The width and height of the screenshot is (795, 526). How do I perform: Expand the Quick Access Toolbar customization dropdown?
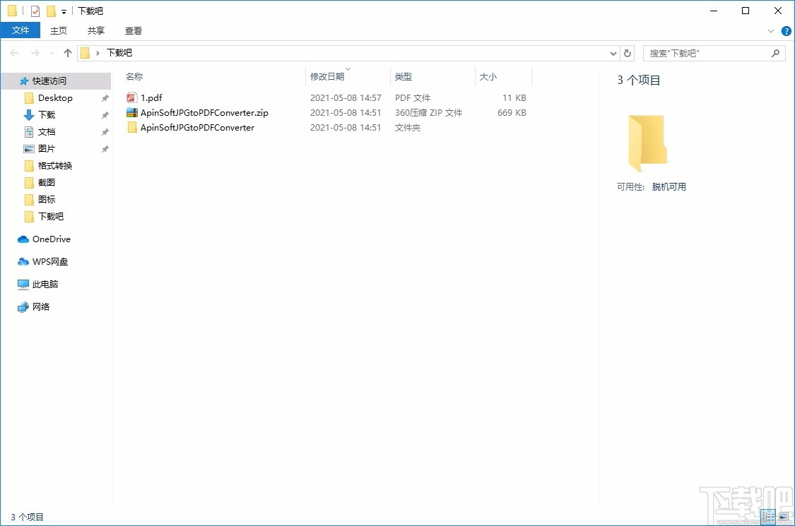(62, 11)
